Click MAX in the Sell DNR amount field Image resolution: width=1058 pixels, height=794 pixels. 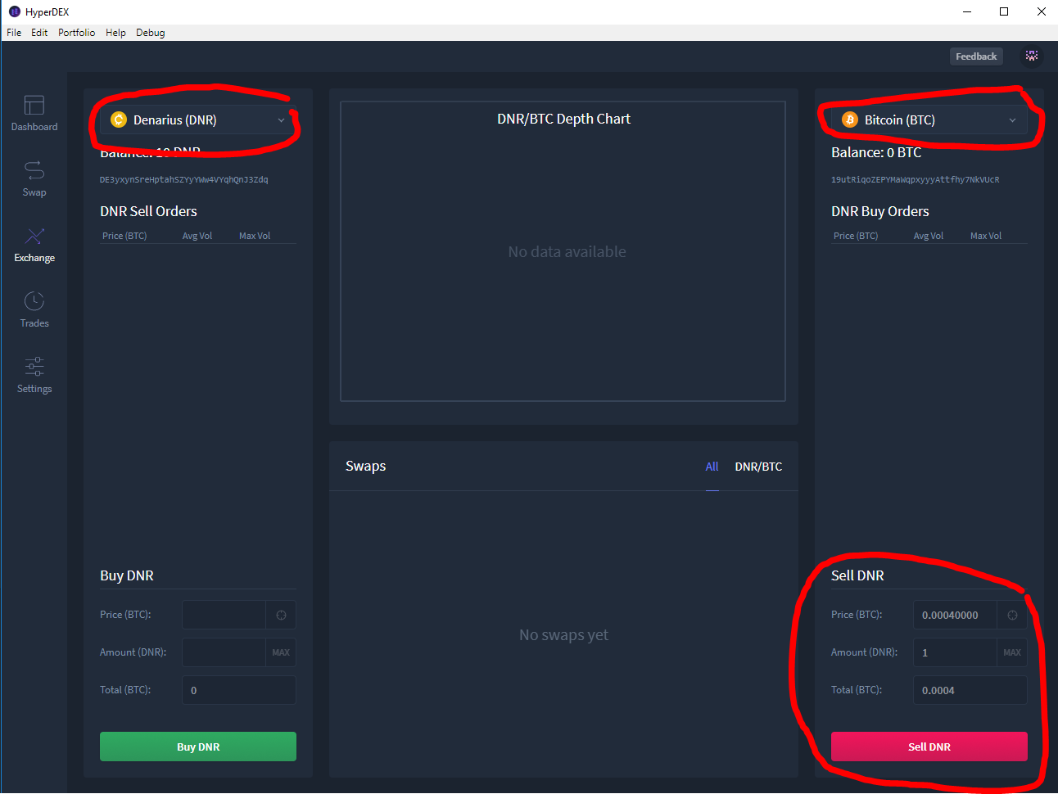1012,652
